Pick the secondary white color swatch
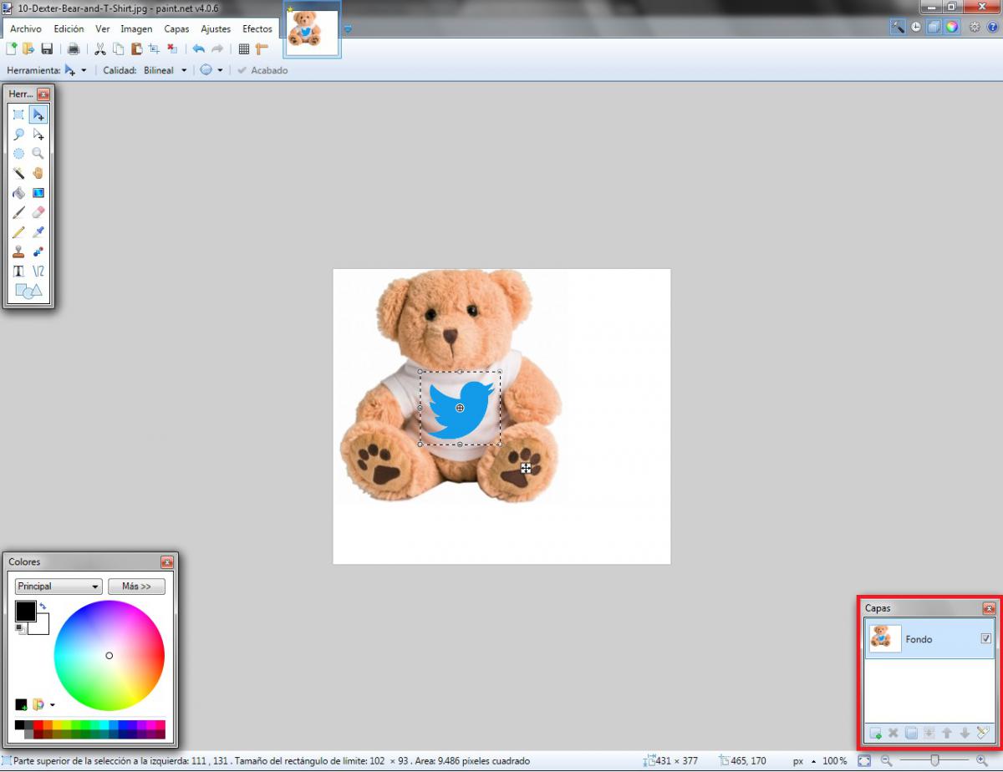The width and height of the screenshot is (1003, 772). (42, 627)
